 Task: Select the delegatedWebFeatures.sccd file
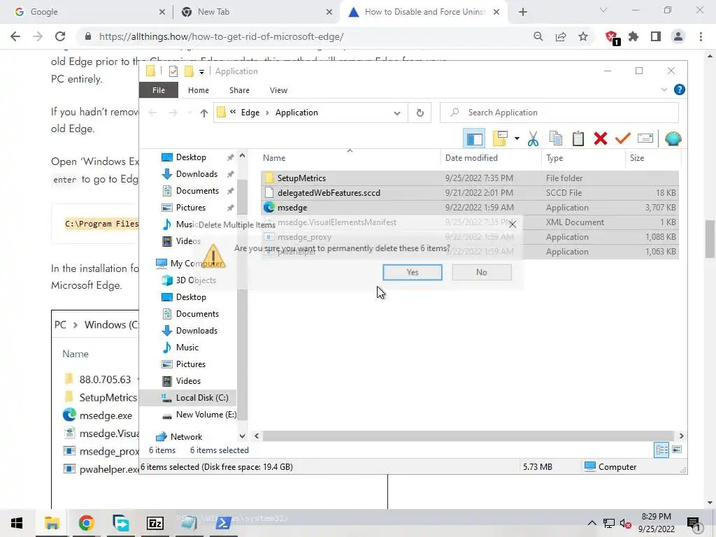[x=469, y=193]
